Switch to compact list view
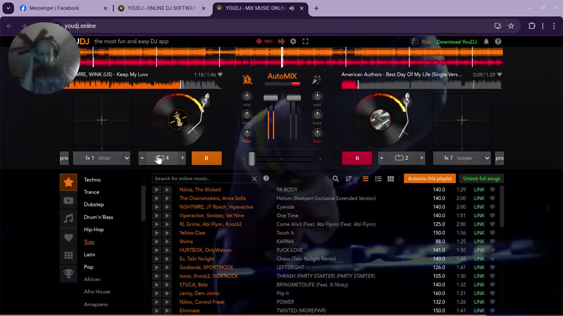563x316 pixels. click(366, 179)
